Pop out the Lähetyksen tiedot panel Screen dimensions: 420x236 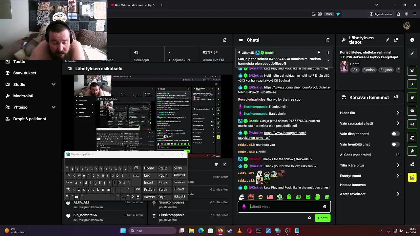[x=396, y=40]
